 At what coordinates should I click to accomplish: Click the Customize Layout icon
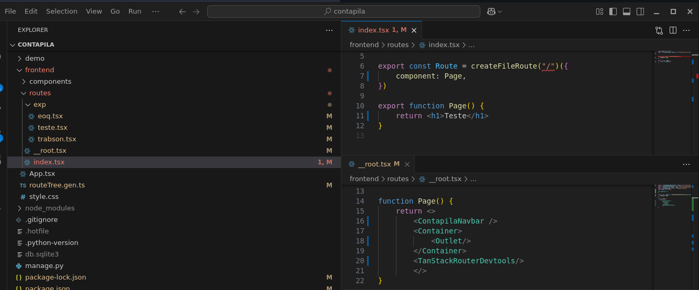click(x=600, y=12)
